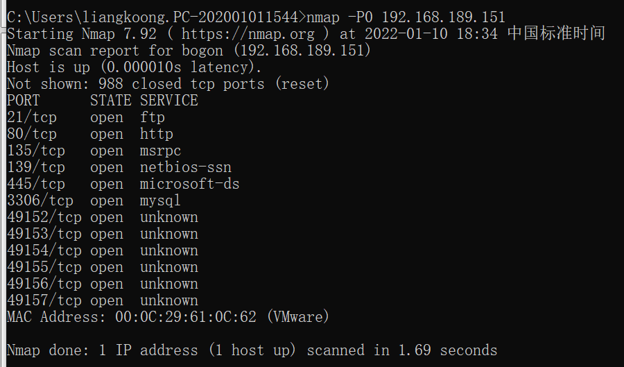Select the 135/tcp msrpc row

[x=94, y=151]
